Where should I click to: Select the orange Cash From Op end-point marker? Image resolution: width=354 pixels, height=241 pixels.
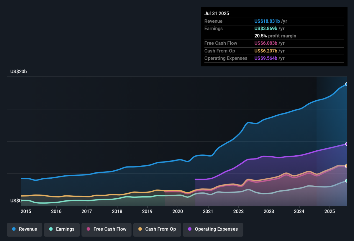click(x=347, y=166)
